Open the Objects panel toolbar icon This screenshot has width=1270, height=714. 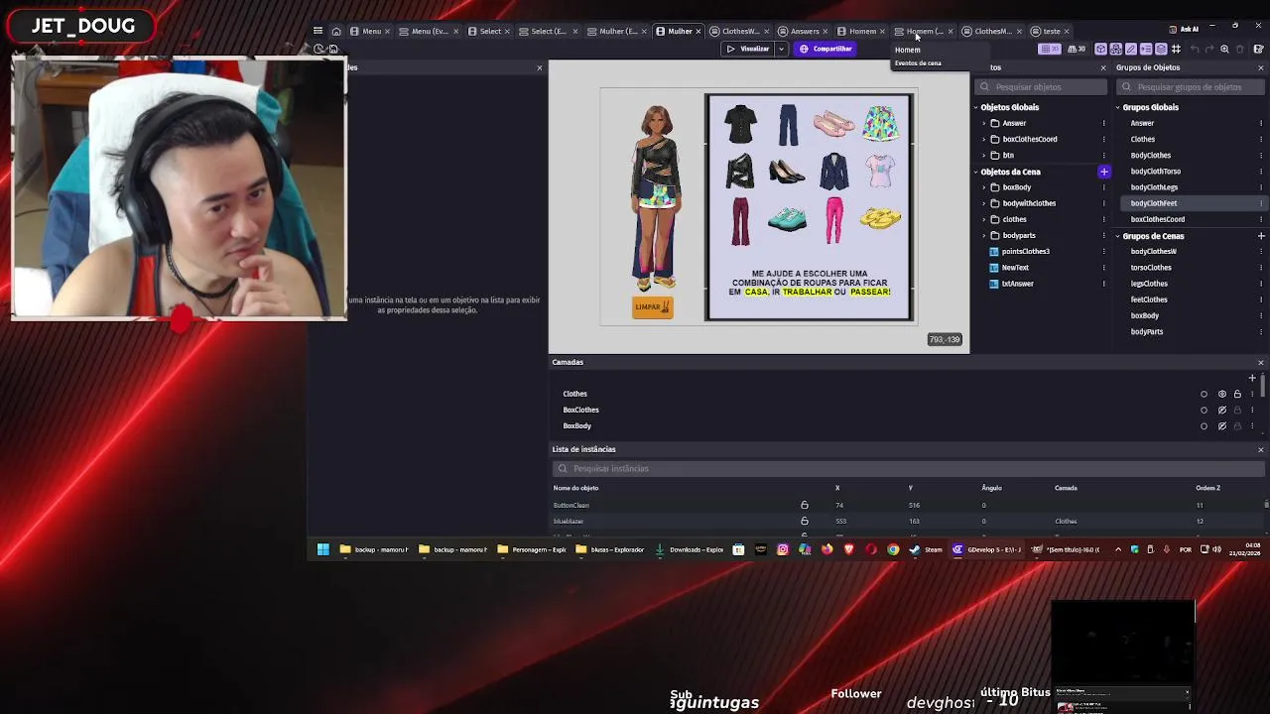[1101, 49]
